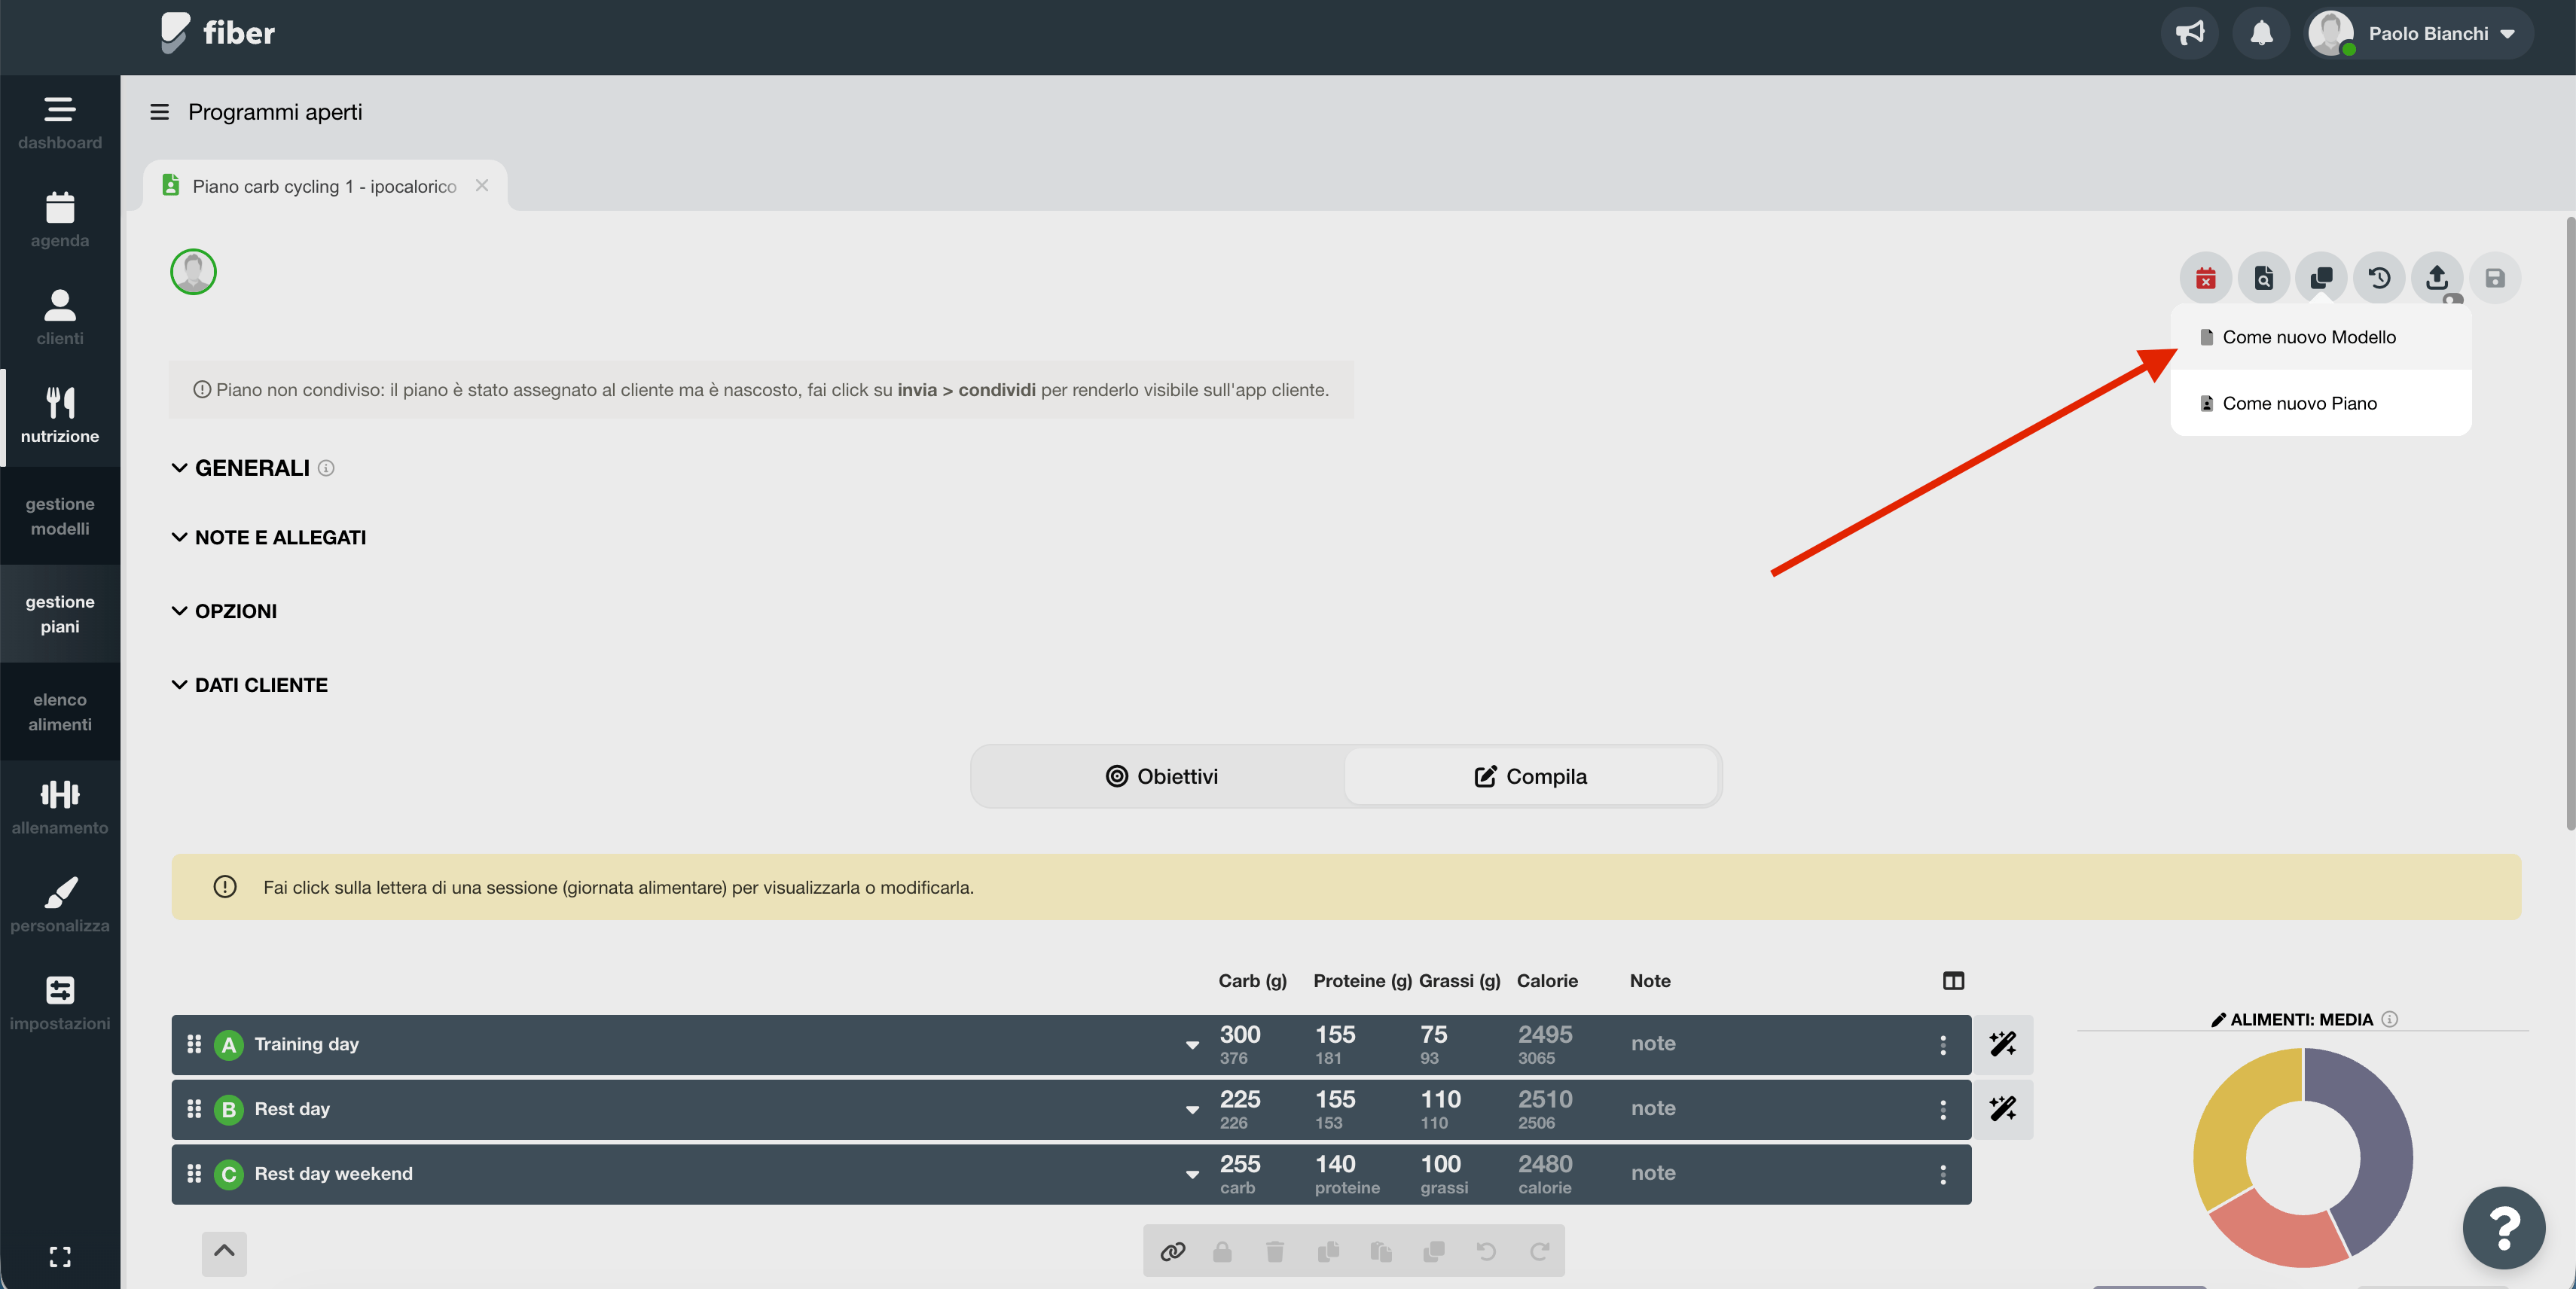Image resolution: width=2576 pixels, height=1289 pixels.
Task: Click the trash icon in bottom toolbar
Action: pyautogui.click(x=1274, y=1251)
